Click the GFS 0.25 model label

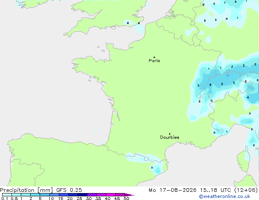(69, 190)
